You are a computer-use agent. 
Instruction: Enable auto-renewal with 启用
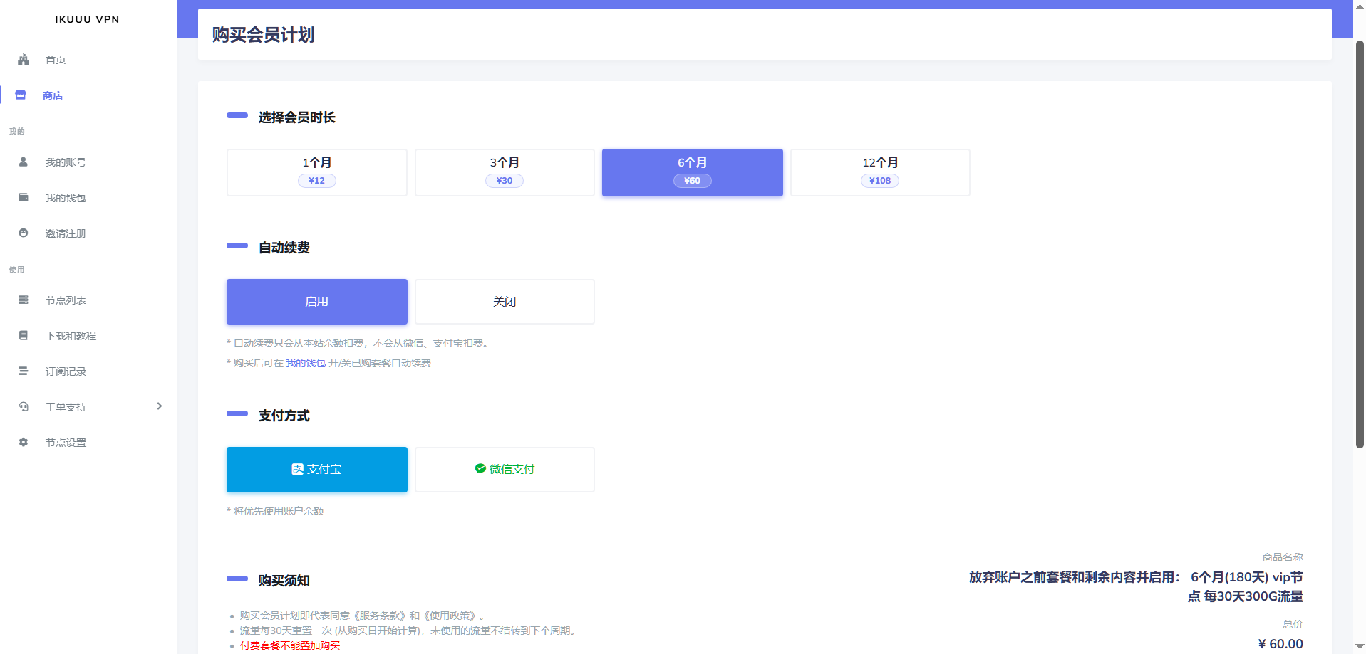(316, 302)
